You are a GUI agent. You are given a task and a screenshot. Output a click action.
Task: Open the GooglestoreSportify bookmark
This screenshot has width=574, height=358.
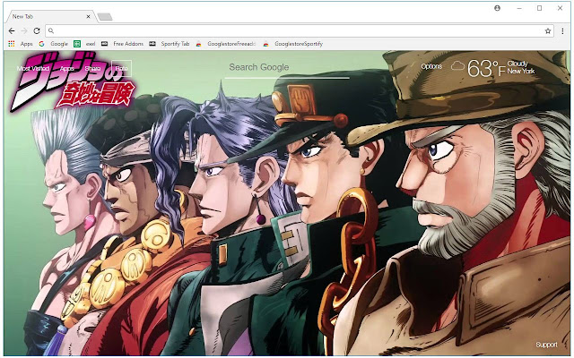293,44
